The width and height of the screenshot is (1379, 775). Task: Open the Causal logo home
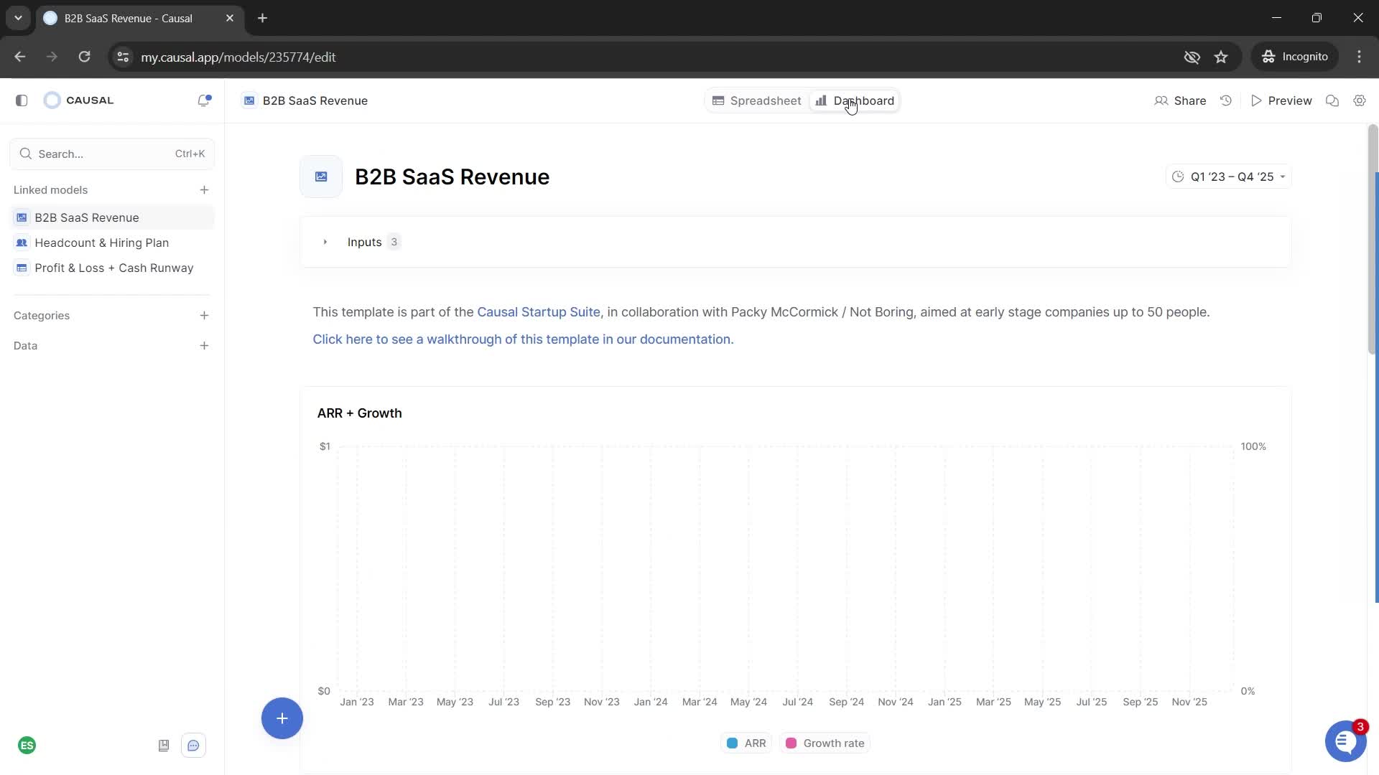coord(79,100)
